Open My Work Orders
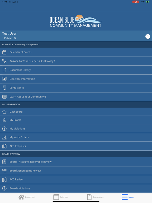Screen dimensions: 152x203 (x=76, y=137)
